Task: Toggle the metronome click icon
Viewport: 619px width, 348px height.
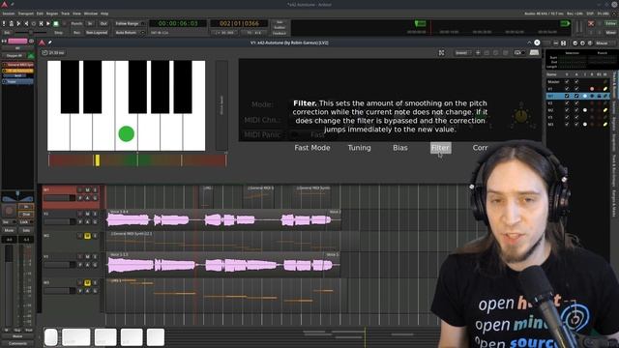Action: point(12,23)
